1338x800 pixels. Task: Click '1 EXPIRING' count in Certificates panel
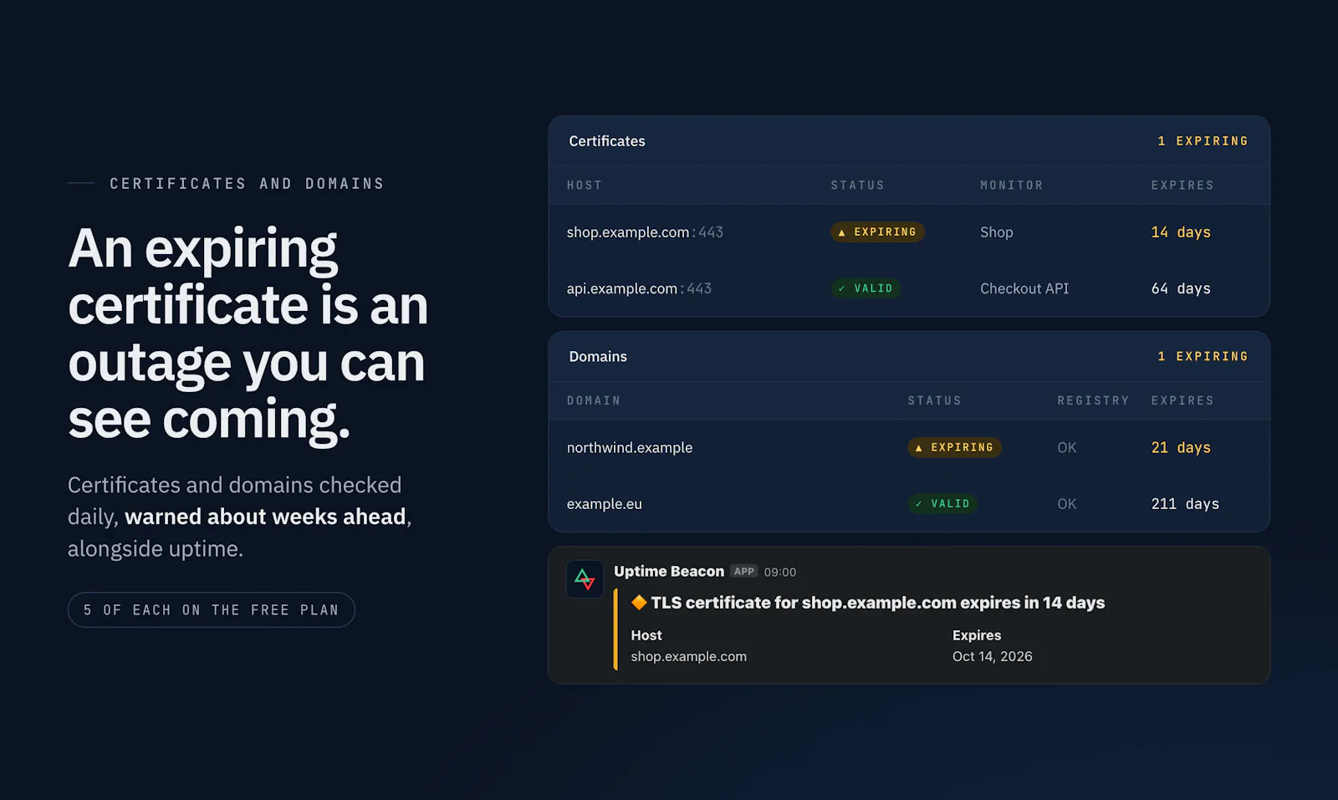point(1203,141)
